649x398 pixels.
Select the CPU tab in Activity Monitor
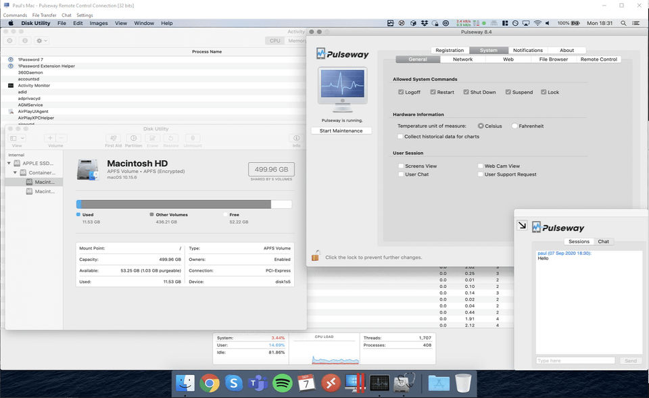[275, 41]
